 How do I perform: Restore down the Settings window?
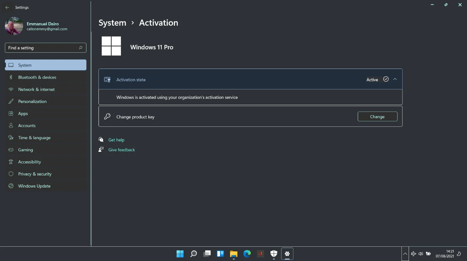tap(446, 5)
